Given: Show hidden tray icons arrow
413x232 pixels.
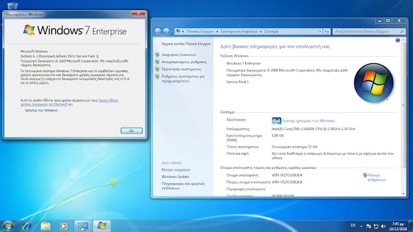Looking at the screenshot, I should tap(361, 226).
